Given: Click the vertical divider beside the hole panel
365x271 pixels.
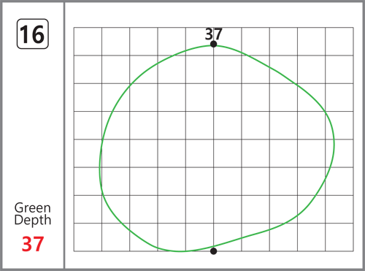Looking at the screenshot, I should 64,135.
